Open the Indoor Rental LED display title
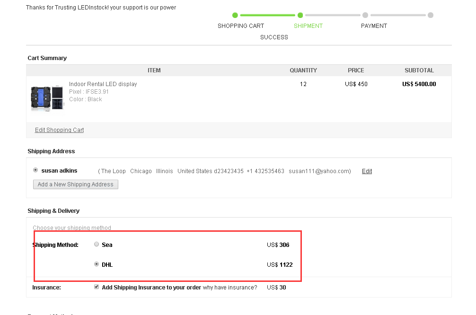The width and height of the screenshot is (476, 315). pyautogui.click(x=103, y=84)
